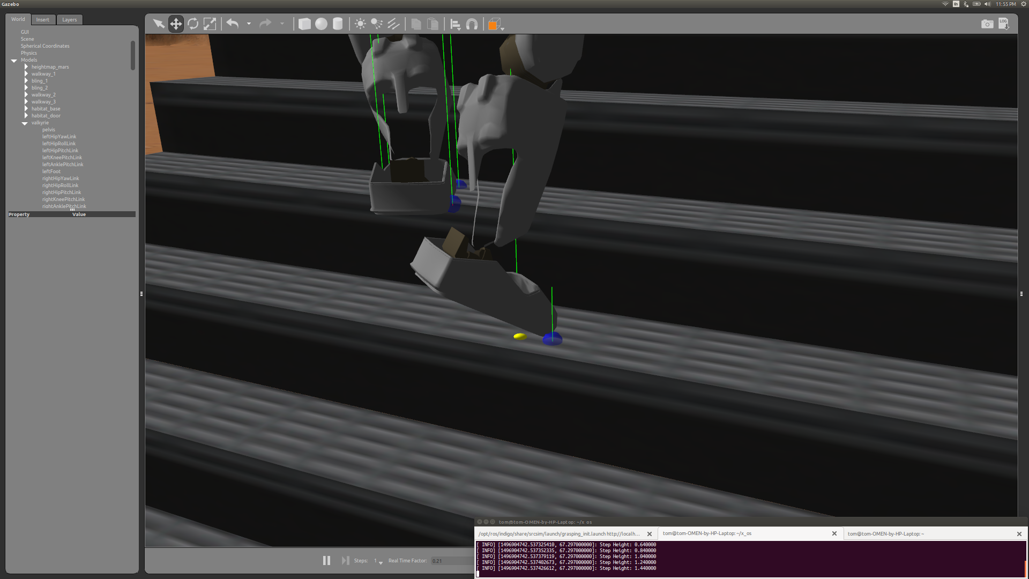
Task: Close the grasping_init.launch terminal tab
Action: tap(650, 533)
